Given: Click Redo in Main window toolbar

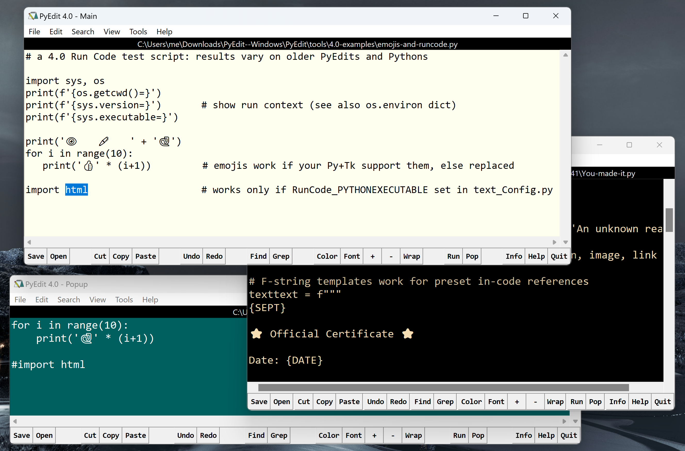Looking at the screenshot, I should 214,256.
